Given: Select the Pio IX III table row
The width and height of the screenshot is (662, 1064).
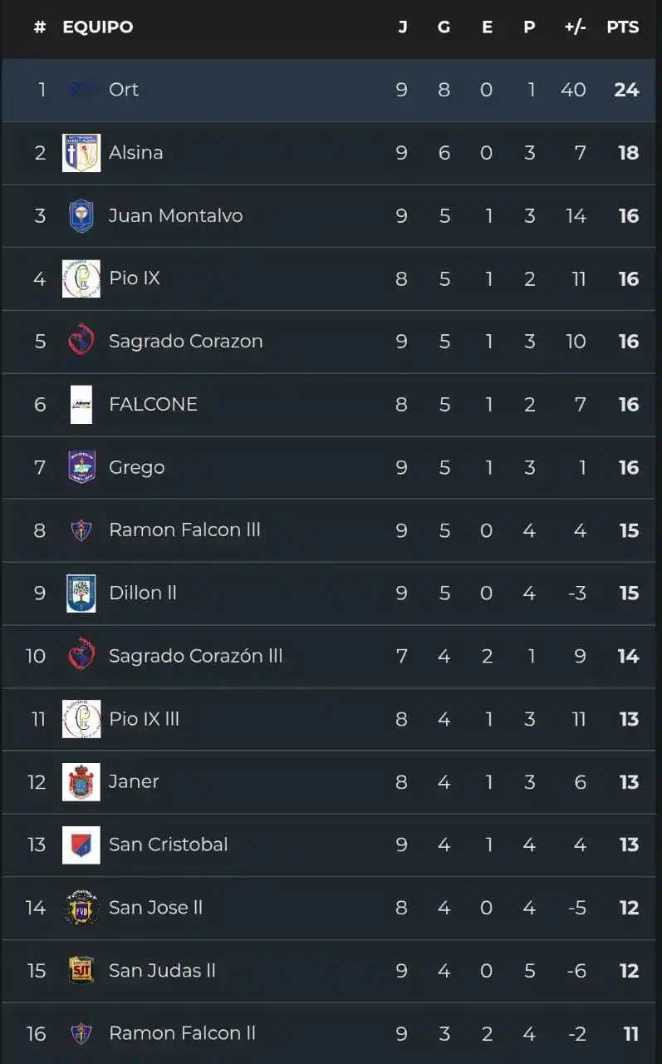Looking at the screenshot, I should [x=332, y=719].
